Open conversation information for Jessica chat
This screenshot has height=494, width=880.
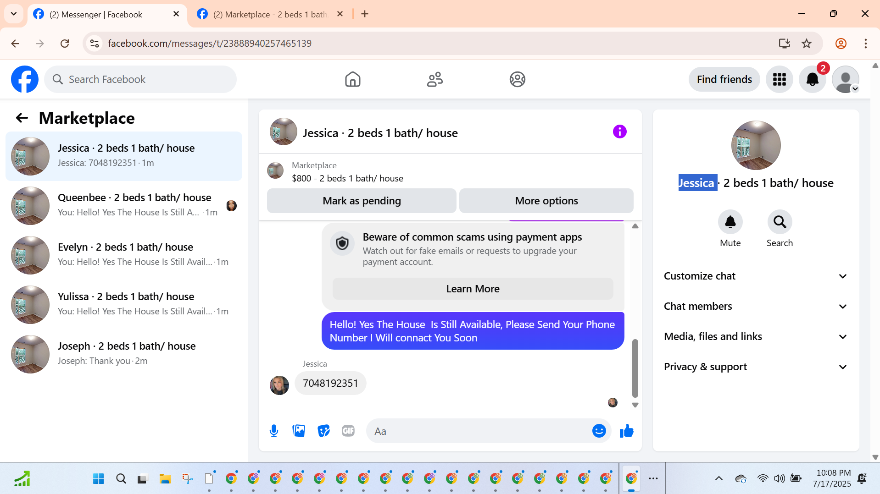[x=619, y=132]
